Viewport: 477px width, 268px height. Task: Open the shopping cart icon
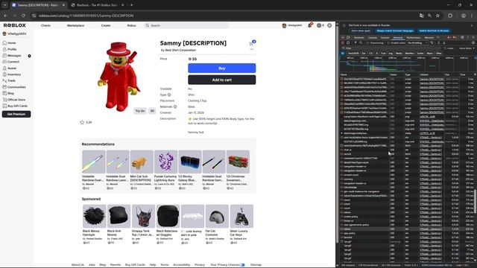(251, 43)
